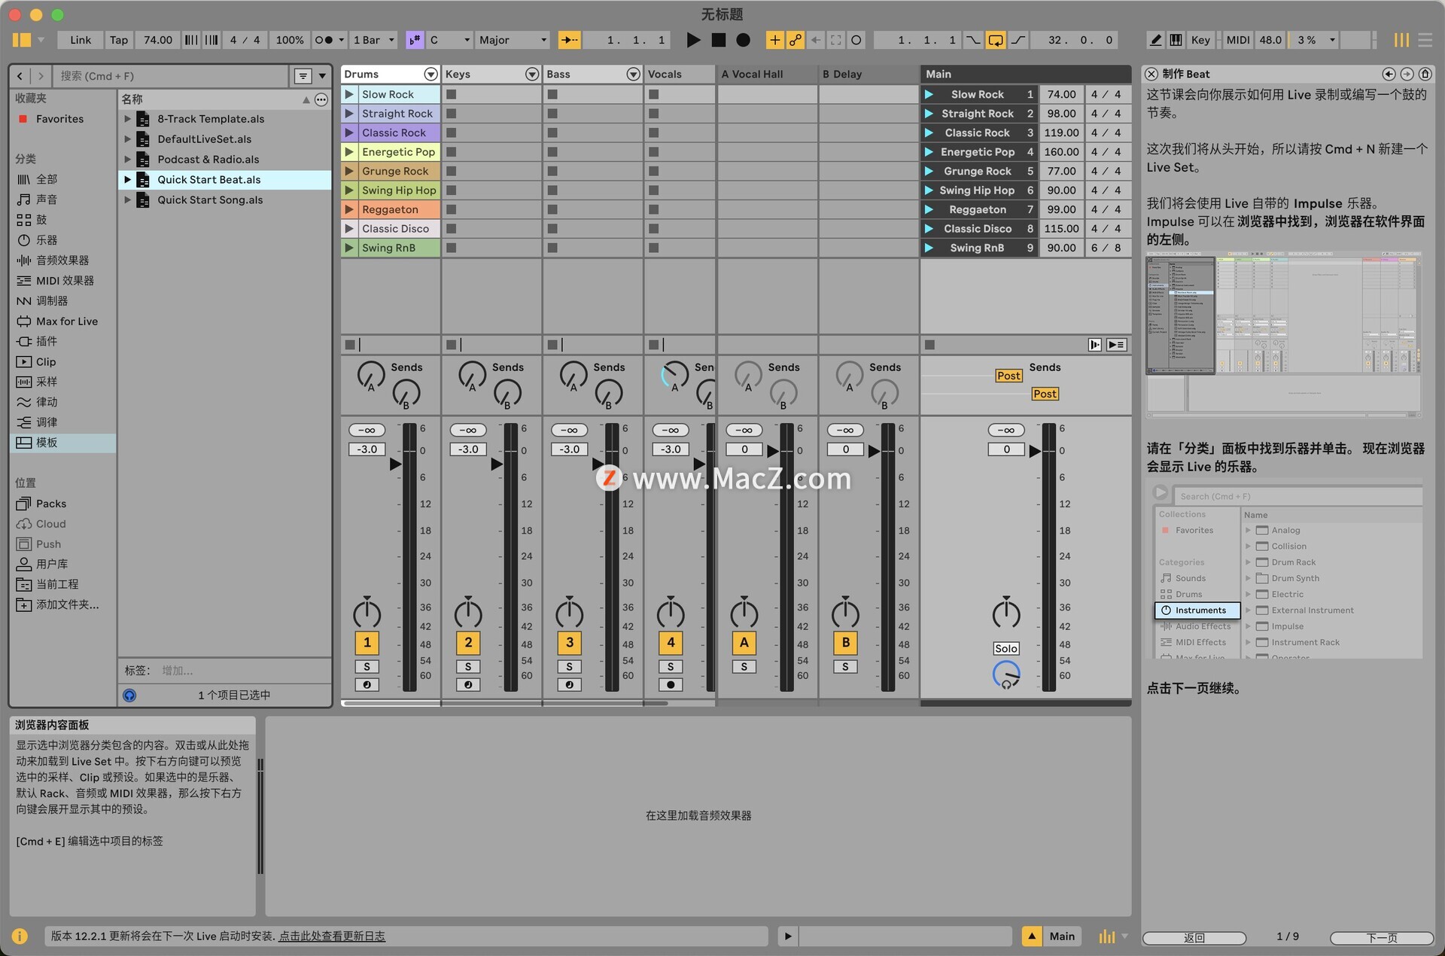Solo the Drums track with its S button
Screen dimensions: 1445x956
coord(367,667)
